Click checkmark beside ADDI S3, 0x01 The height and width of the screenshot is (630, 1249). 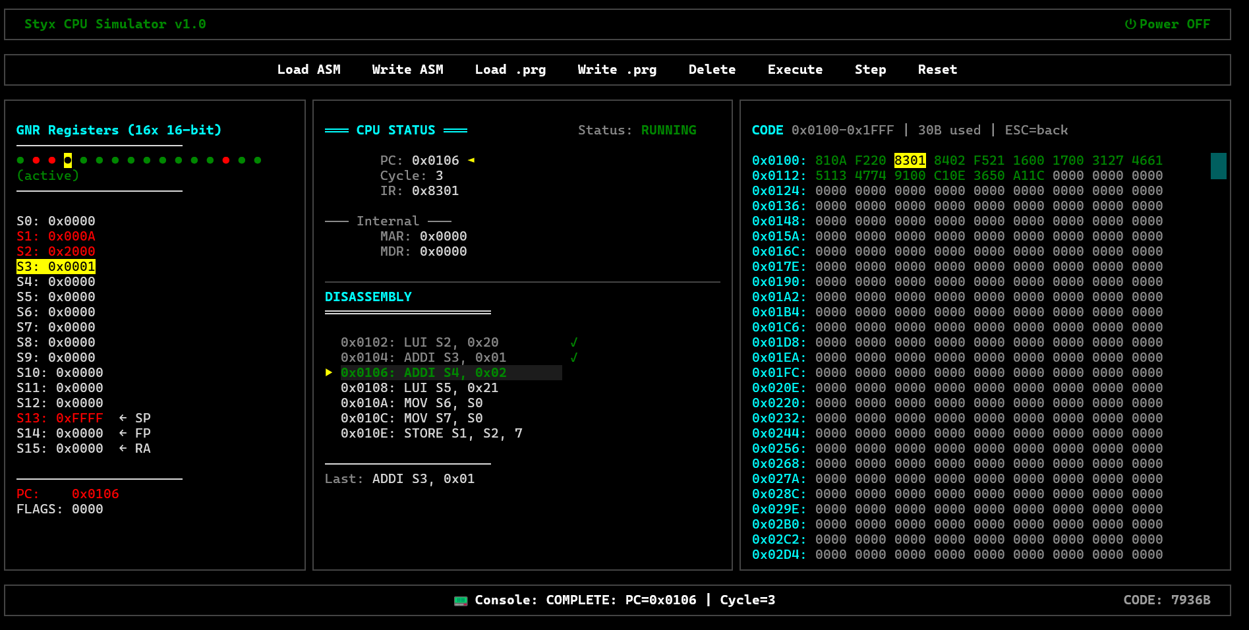(x=574, y=357)
